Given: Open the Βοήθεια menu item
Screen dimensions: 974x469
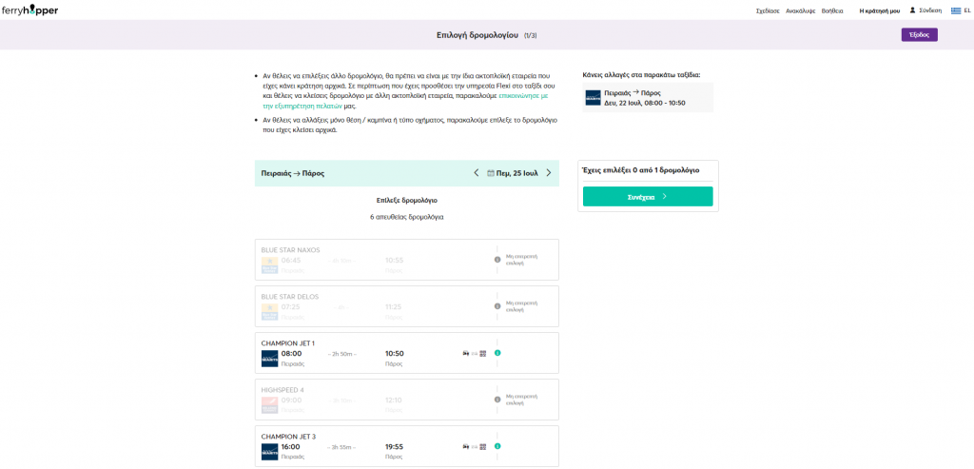Looking at the screenshot, I should (x=832, y=10).
